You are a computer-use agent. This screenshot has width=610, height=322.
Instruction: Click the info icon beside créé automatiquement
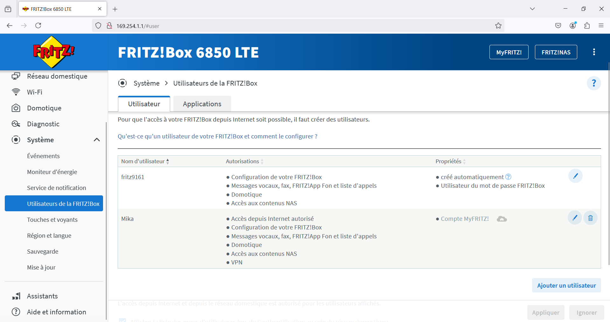click(508, 177)
